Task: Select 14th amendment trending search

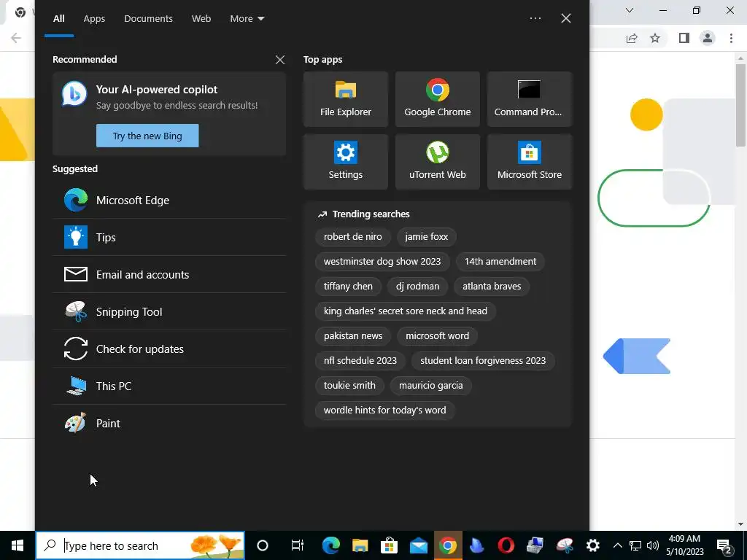Action: [x=500, y=262]
